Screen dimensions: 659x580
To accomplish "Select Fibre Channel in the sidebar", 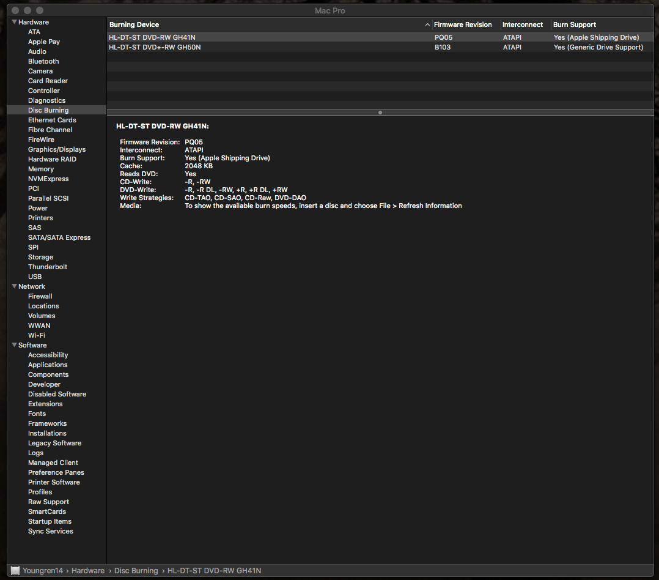I will click(50, 130).
